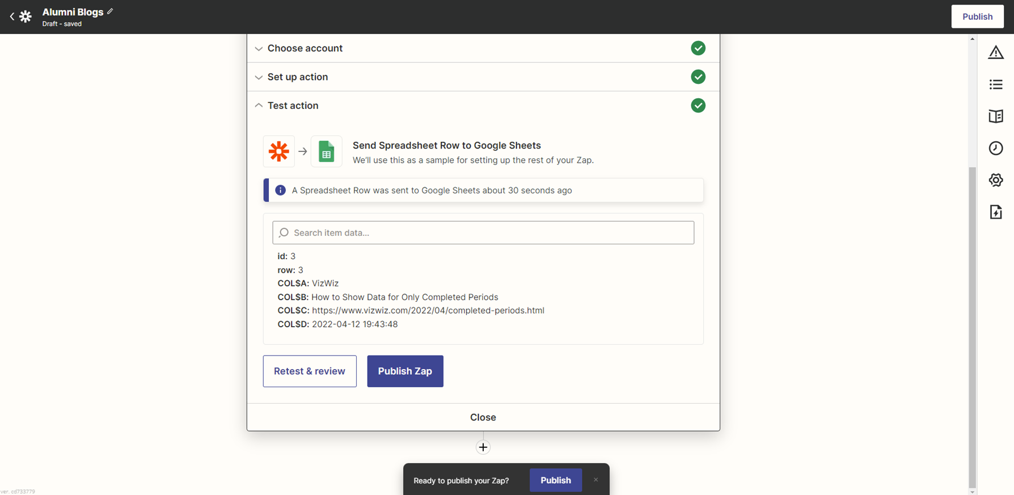Click green checkmark beside Set up action

click(x=698, y=77)
